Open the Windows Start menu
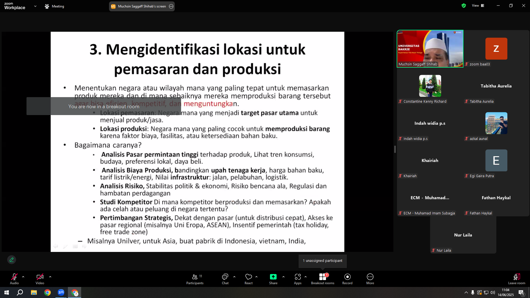This screenshot has width=530, height=298. [x=7, y=292]
